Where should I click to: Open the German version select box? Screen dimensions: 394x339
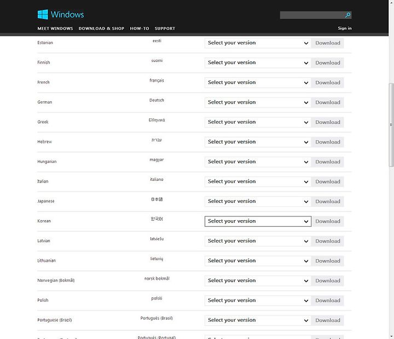pyautogui.click(x=258, y=102)
